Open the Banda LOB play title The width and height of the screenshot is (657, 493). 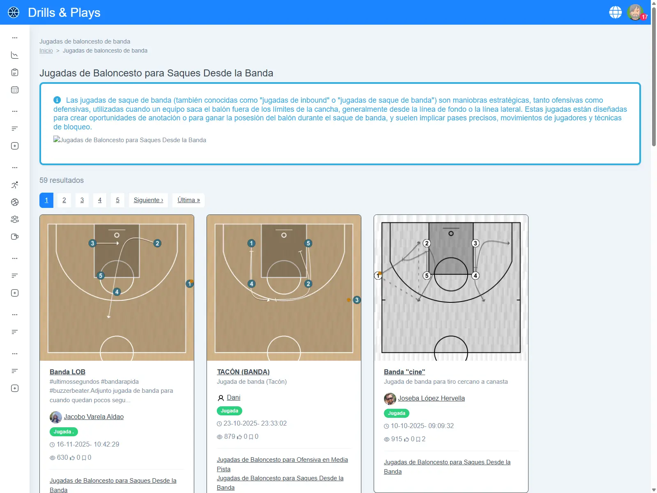(x=67, y=372)
